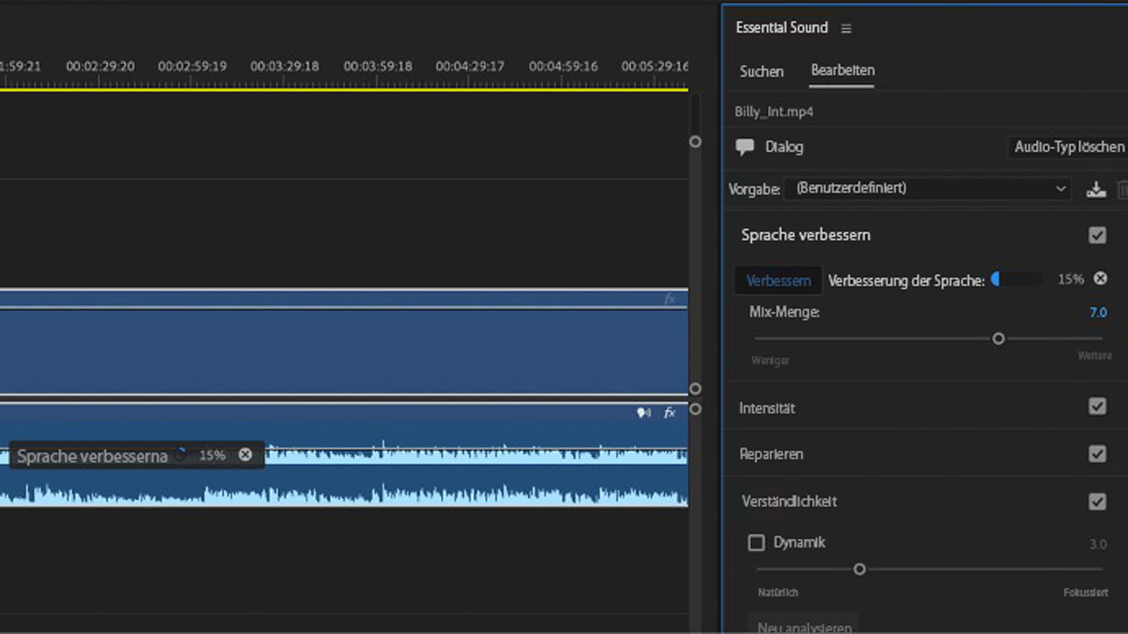Click the Mix-Menge slider handle
Image resolution: width=1128 pixels, height=634 pixels.
[998, 339]
